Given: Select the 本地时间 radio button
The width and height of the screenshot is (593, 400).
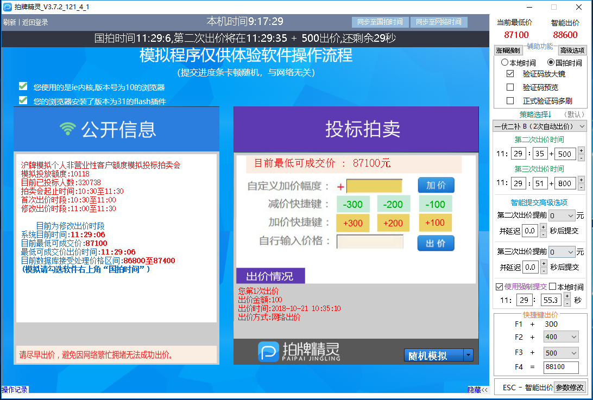Looking at the screenshot, I should point(504,62).
